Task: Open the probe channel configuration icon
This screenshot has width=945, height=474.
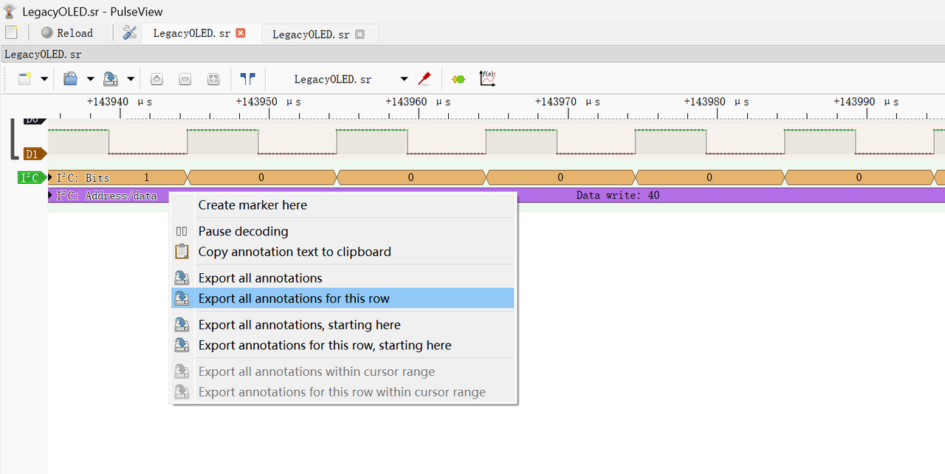Action: (425, 79)
